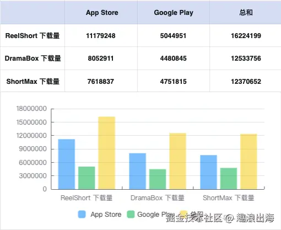Click the cell value 12533756
The image size is (281, 230).
click(246, 58)
